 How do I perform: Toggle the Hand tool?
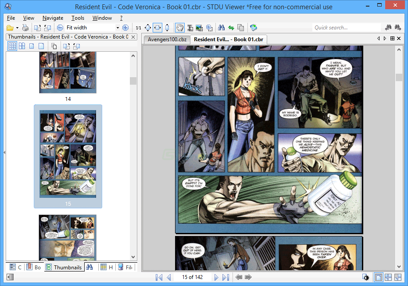pos(180,28)
